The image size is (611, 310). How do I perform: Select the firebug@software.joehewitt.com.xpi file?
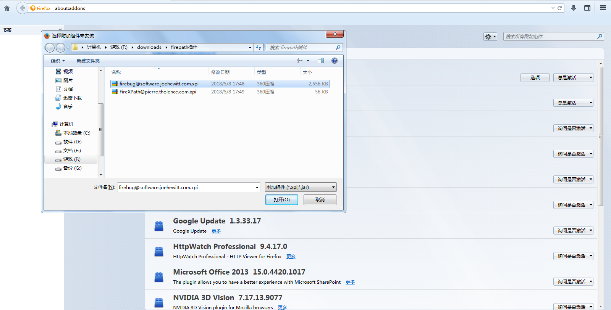tap(220, 84)
